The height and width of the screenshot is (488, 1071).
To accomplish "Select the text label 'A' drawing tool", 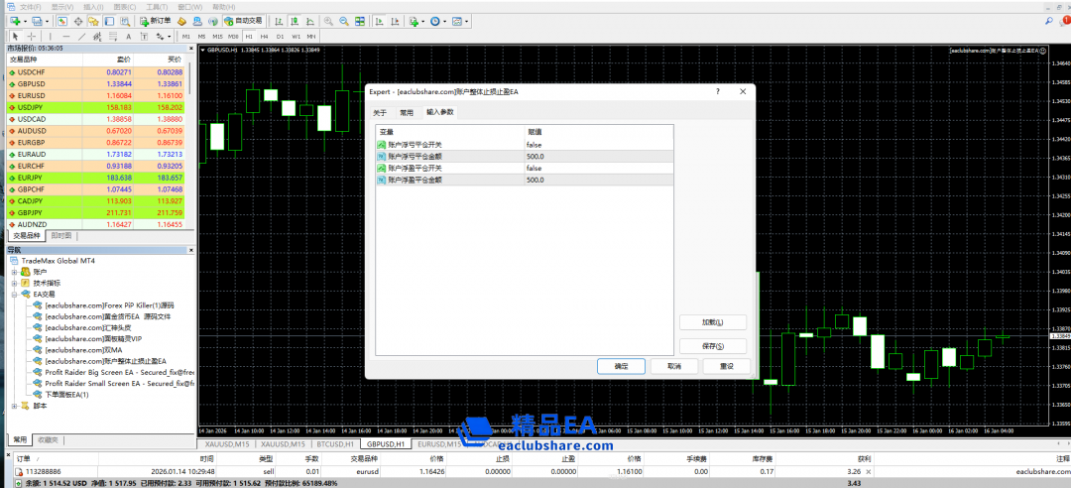I will 130,36.
